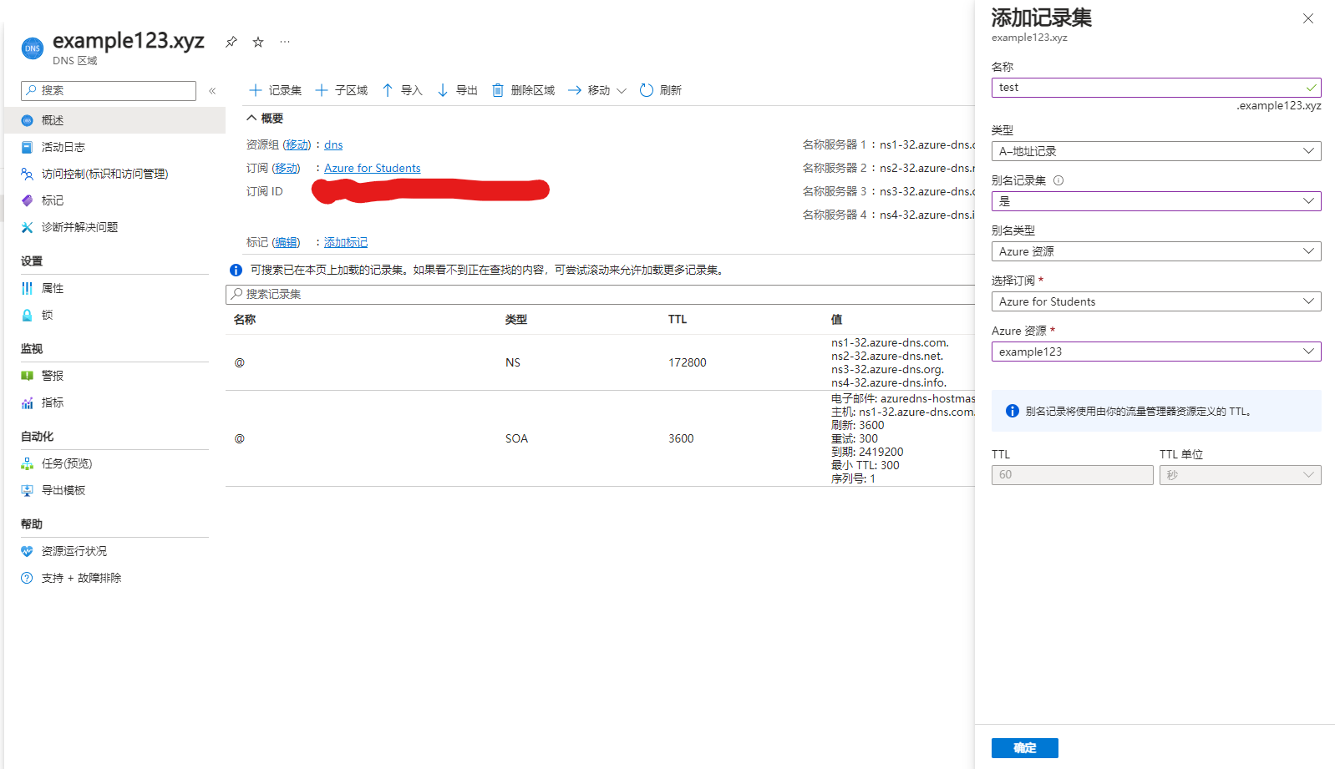Collapse the 概要 essentials section
Image resolution: width=1335 pixels, height=769 pixels.
[252, 119]
